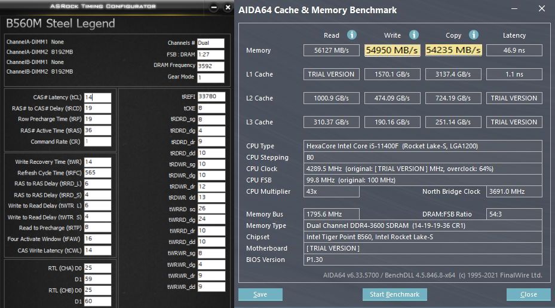Click the Four Activate Window (tFAW) field
This screenshot has width=555, height=308.
click(97, 239)
